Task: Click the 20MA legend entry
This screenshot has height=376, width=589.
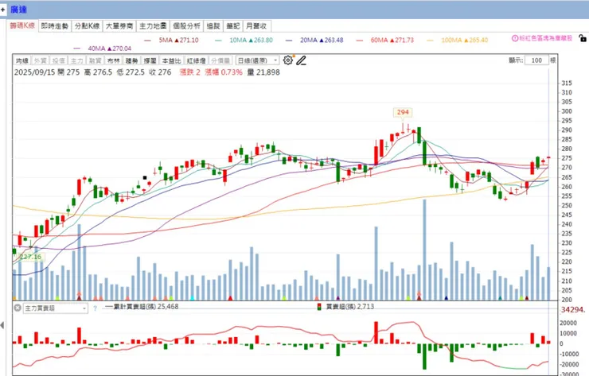Action: tap(314, 41)
